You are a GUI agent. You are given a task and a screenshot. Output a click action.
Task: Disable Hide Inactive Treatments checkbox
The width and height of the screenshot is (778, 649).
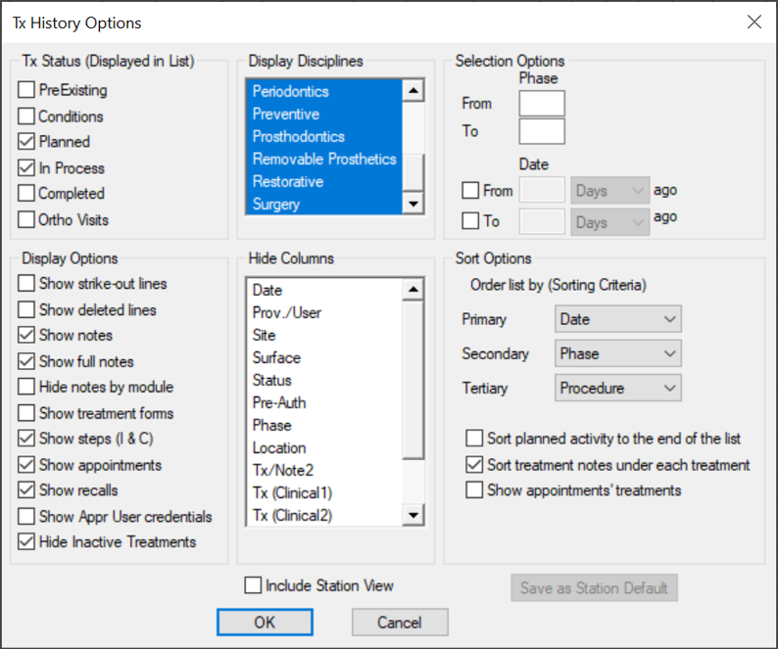26,542
